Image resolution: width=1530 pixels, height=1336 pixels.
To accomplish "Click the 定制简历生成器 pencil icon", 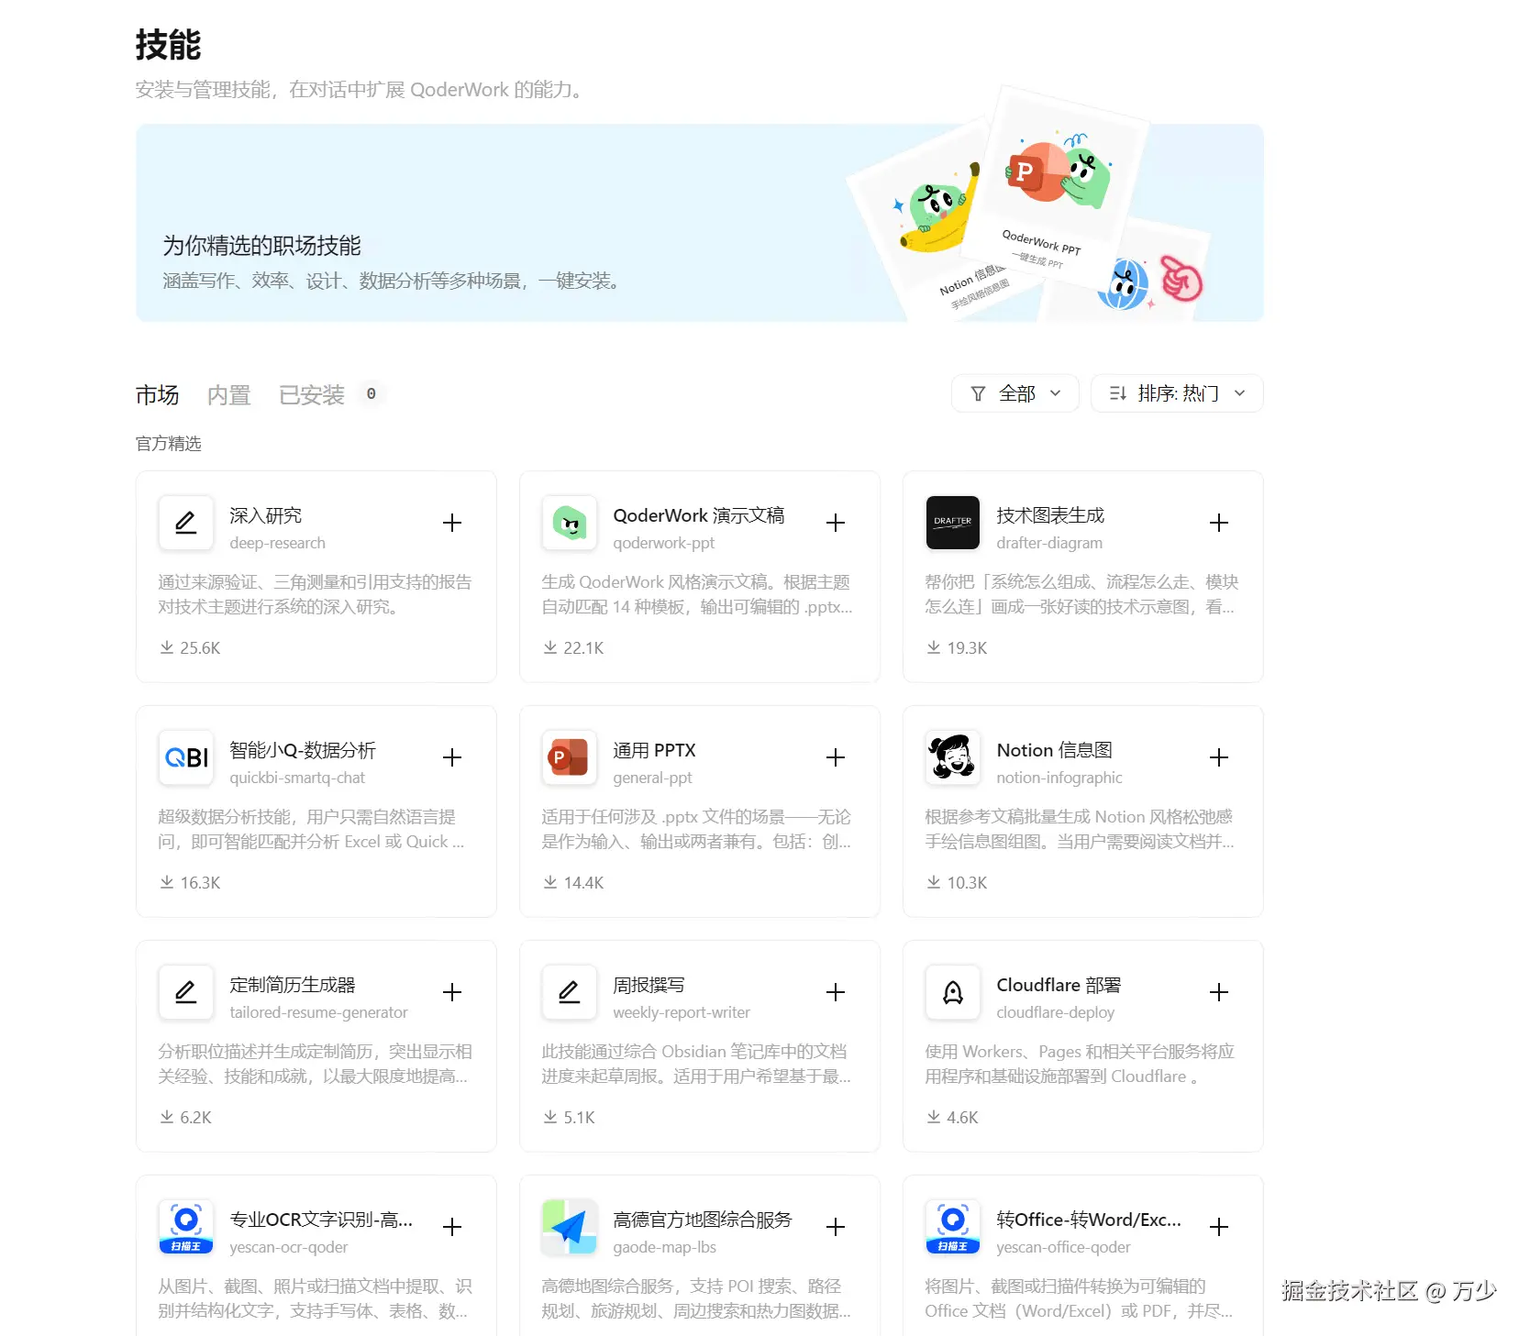I will pyautogui.click(x=186, y=992).
